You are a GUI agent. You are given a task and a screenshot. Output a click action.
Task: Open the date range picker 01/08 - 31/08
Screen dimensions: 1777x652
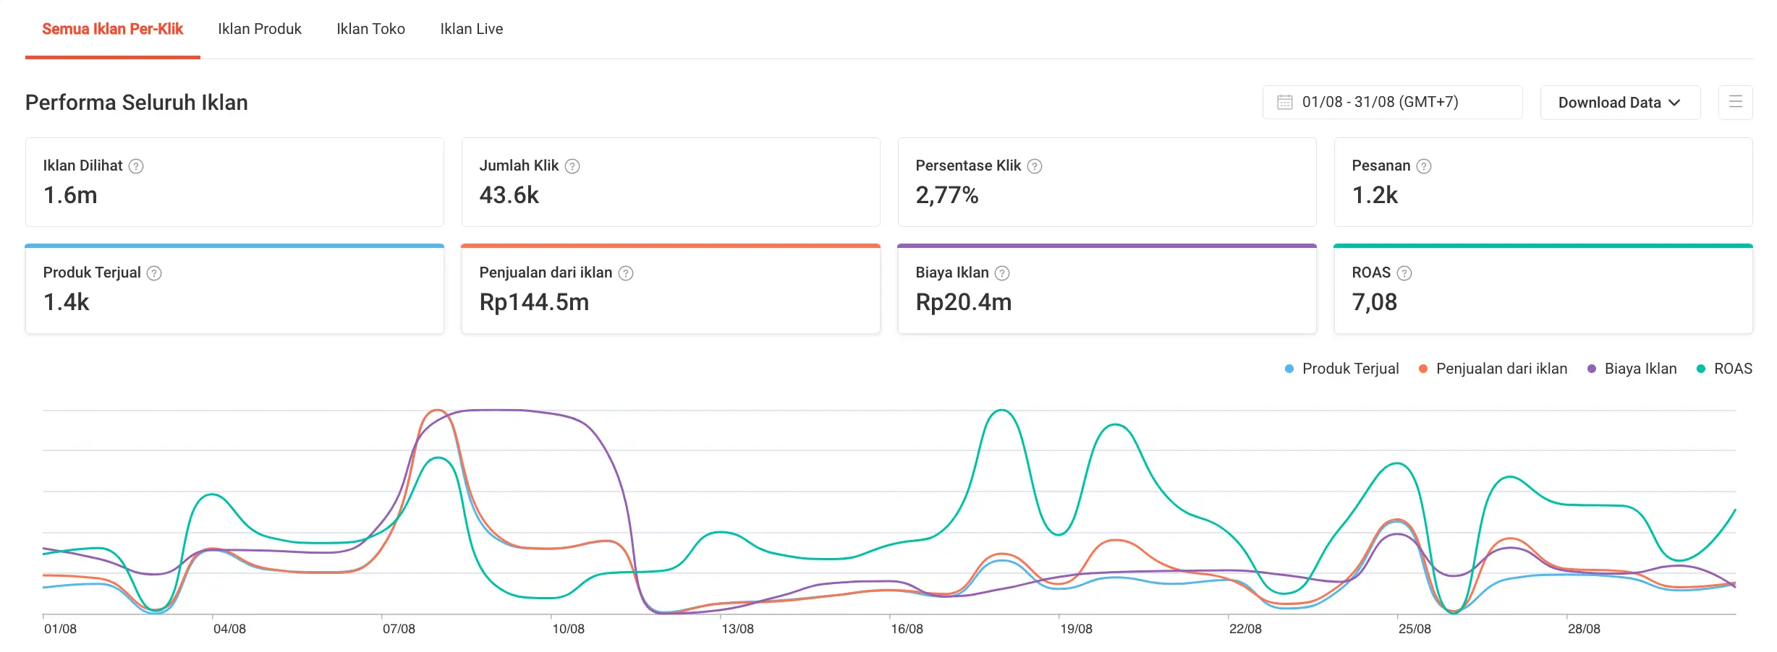click(1392, 103)
